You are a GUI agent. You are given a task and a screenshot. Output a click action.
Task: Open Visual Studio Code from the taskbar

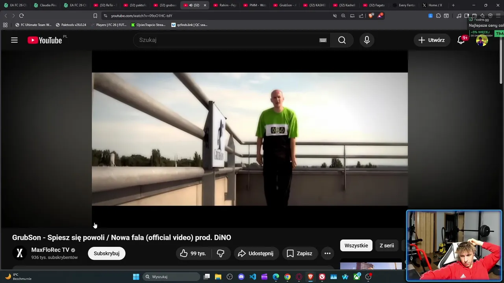pos(253,277)
